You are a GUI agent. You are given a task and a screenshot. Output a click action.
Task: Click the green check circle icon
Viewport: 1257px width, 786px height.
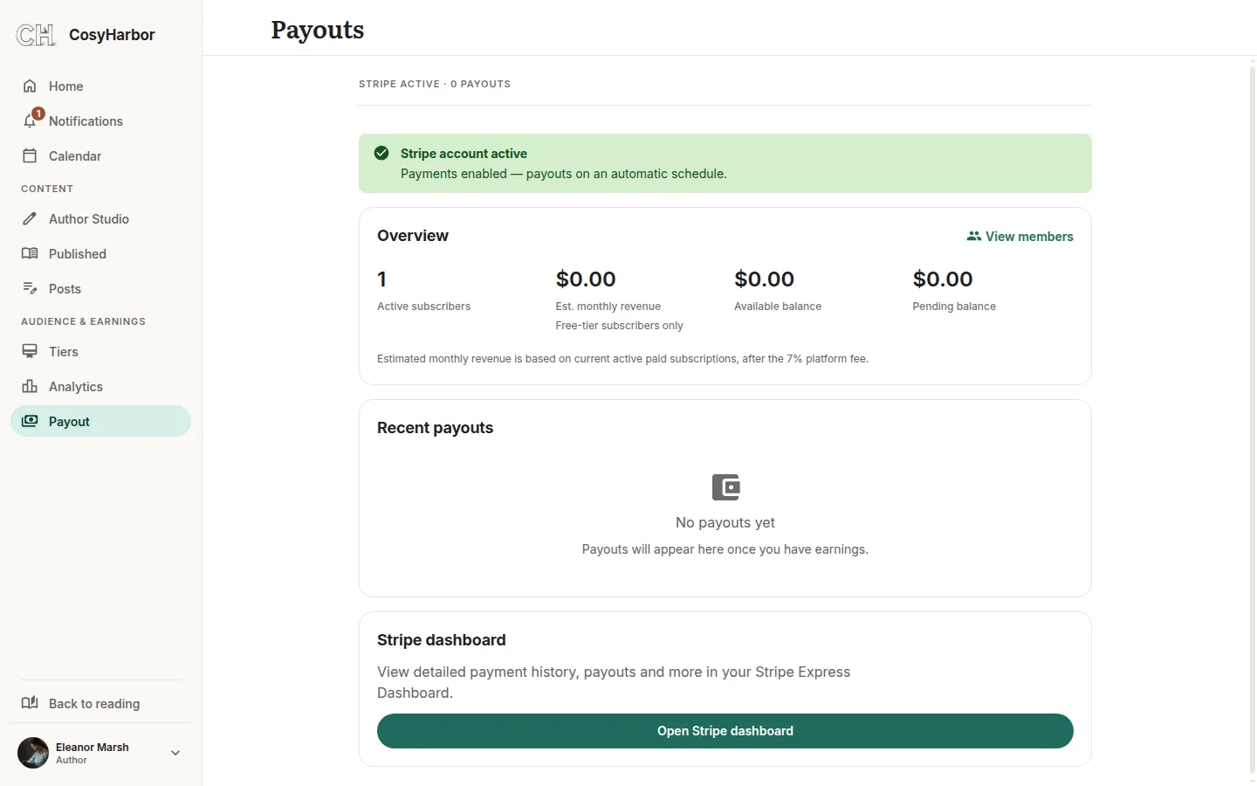[x=381, y=153]
